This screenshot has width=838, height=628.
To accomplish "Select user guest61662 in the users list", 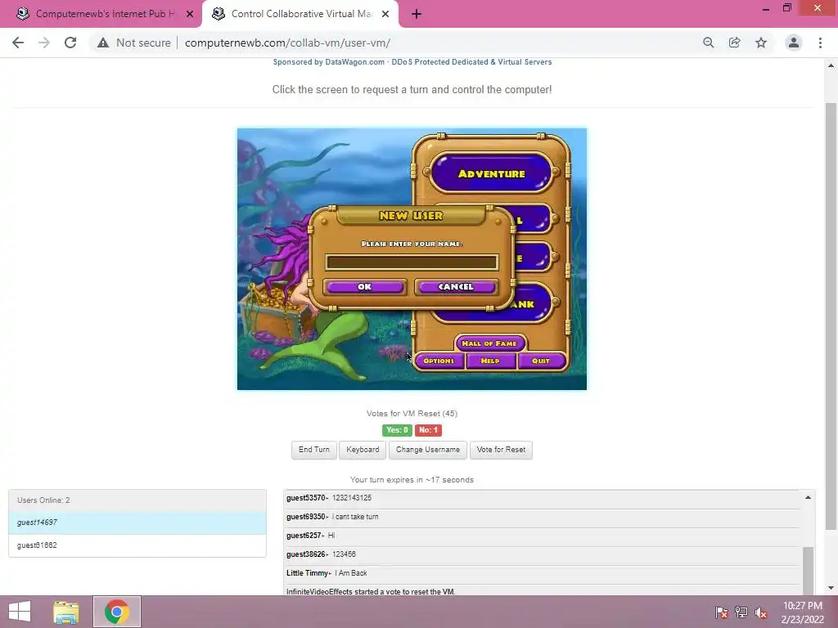I will [137, 545].
